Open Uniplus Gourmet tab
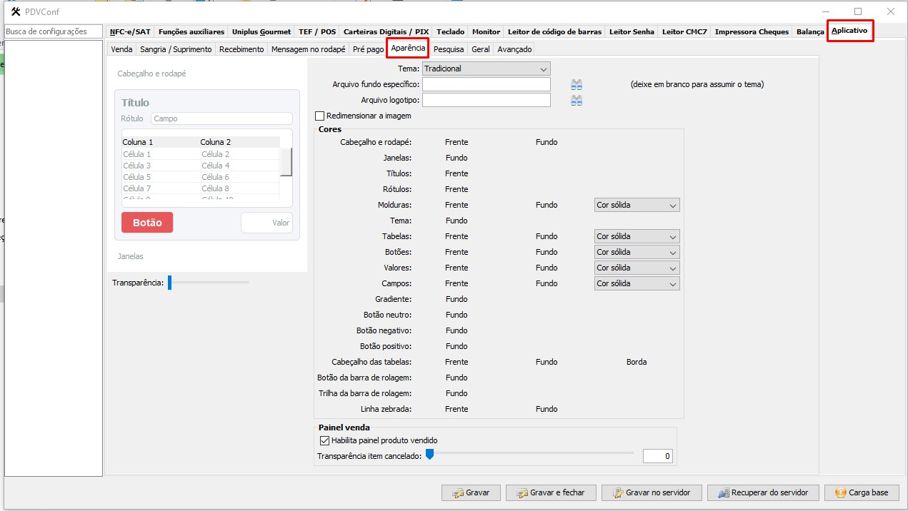The image size is (908, 511). 261,31
